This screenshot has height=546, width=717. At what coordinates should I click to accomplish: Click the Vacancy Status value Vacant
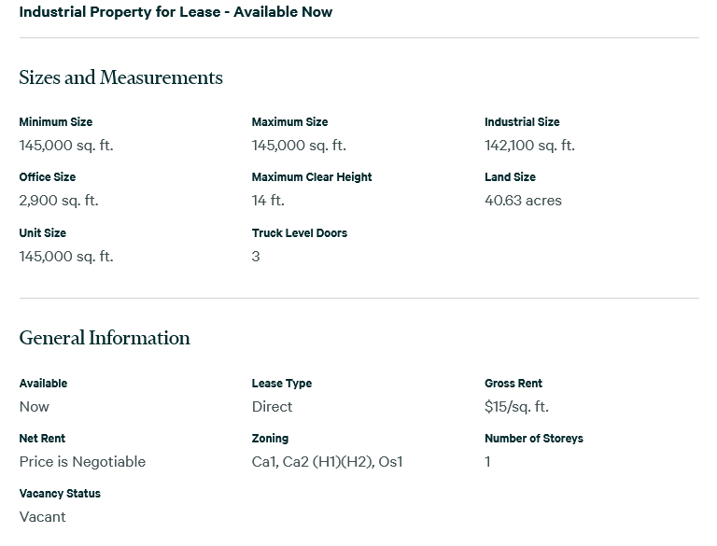(43, 517)
